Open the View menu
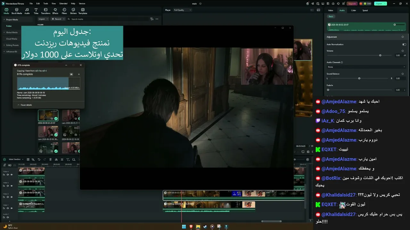 click(x=54, y=4)
